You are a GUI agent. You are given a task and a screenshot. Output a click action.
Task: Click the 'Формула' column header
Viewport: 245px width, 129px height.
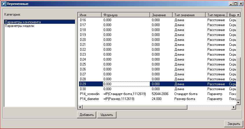125,15
